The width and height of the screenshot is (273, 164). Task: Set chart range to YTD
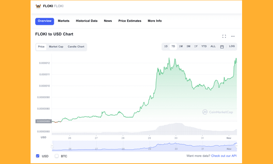coord(204,46)
